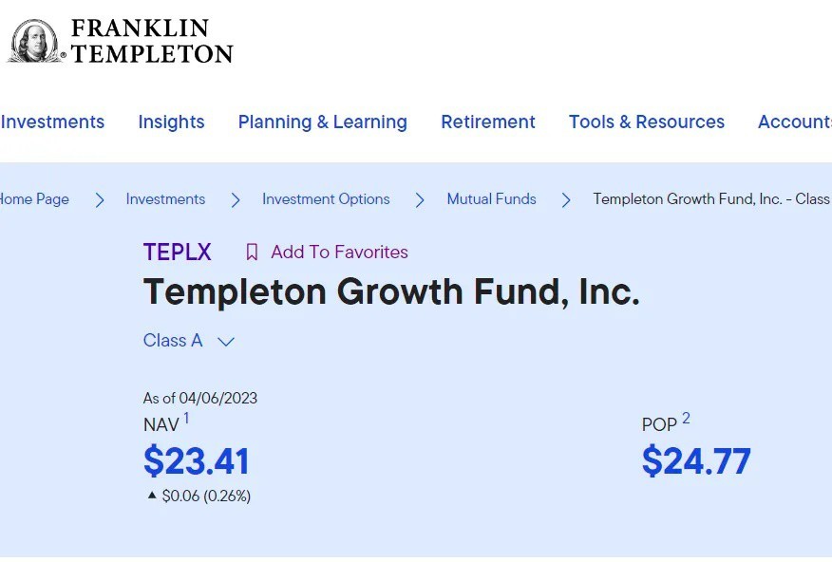Click Add To Favorites link
This screenshot has height=562, width=832.
pos(339,252)
